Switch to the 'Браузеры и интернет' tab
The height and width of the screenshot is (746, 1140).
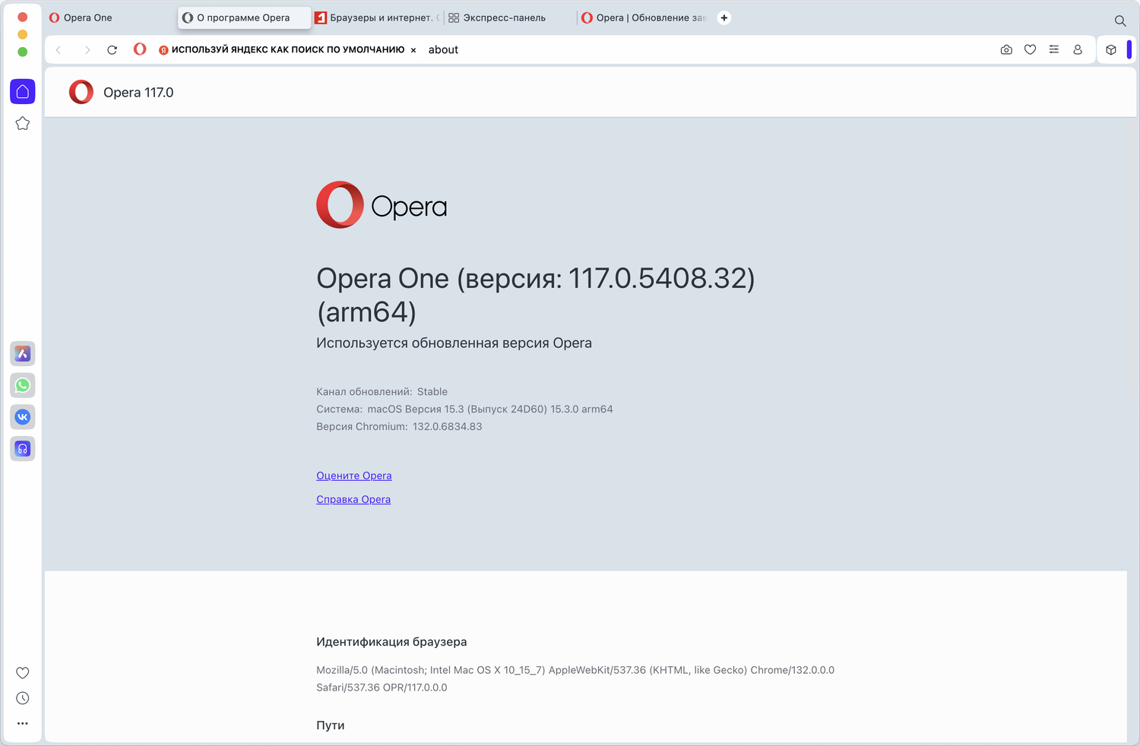tap(377, 17)
